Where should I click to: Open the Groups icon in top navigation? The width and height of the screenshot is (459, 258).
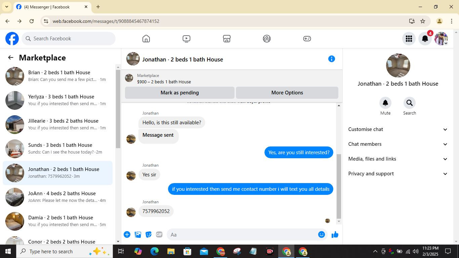pos(267,39)
